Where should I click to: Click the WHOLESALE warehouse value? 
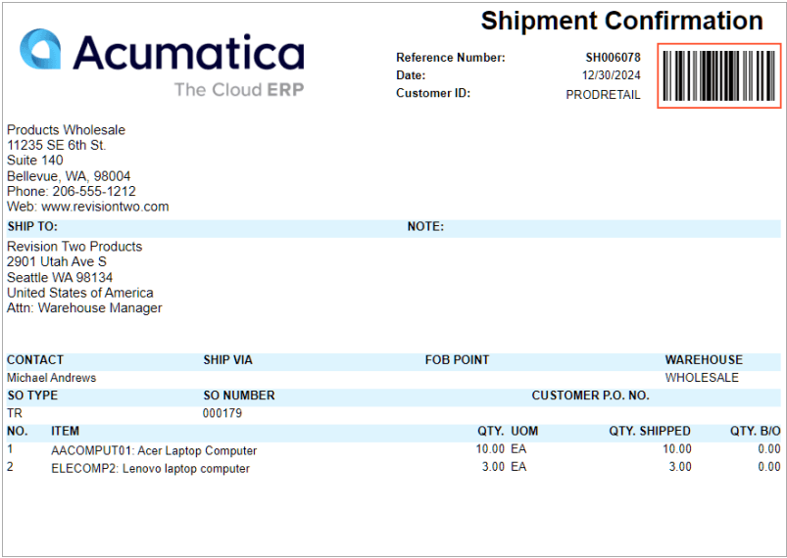[702, 378]
